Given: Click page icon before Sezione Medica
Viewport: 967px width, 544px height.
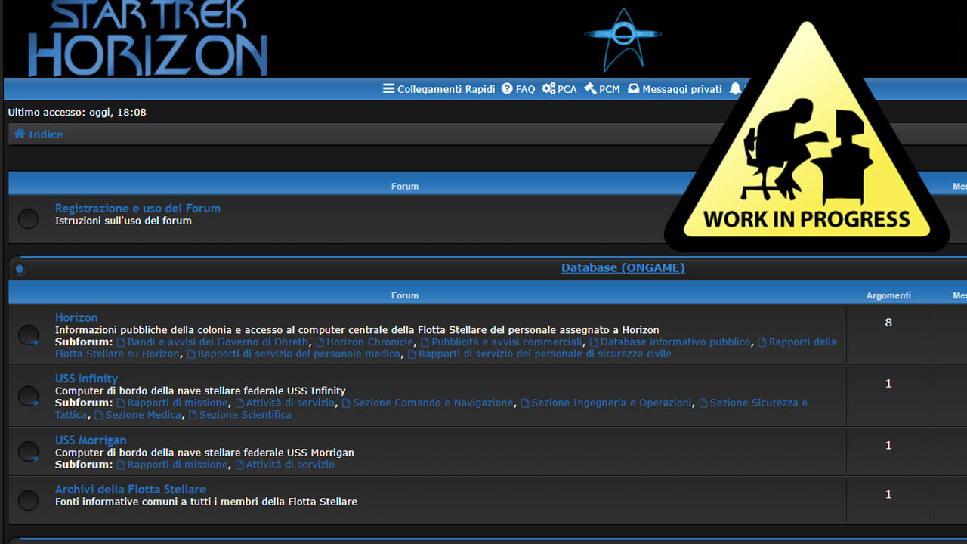Looking at the screenshot, I should pyautogui.click(x=99, y=416).
